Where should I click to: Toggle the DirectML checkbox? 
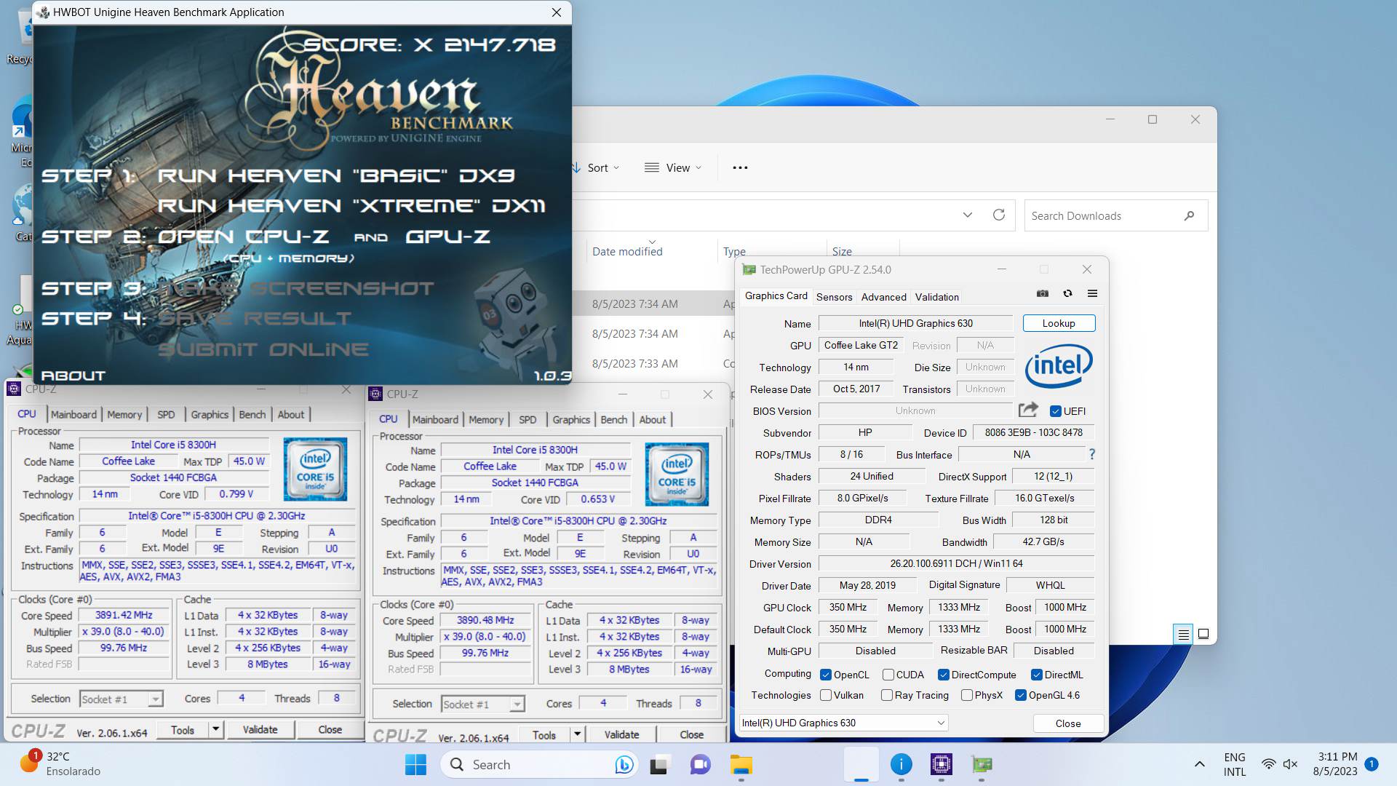1036,675
